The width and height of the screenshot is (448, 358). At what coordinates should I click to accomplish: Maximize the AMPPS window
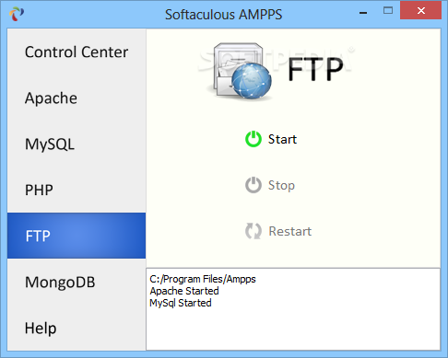pyautogui.click(x=388, y=11)
